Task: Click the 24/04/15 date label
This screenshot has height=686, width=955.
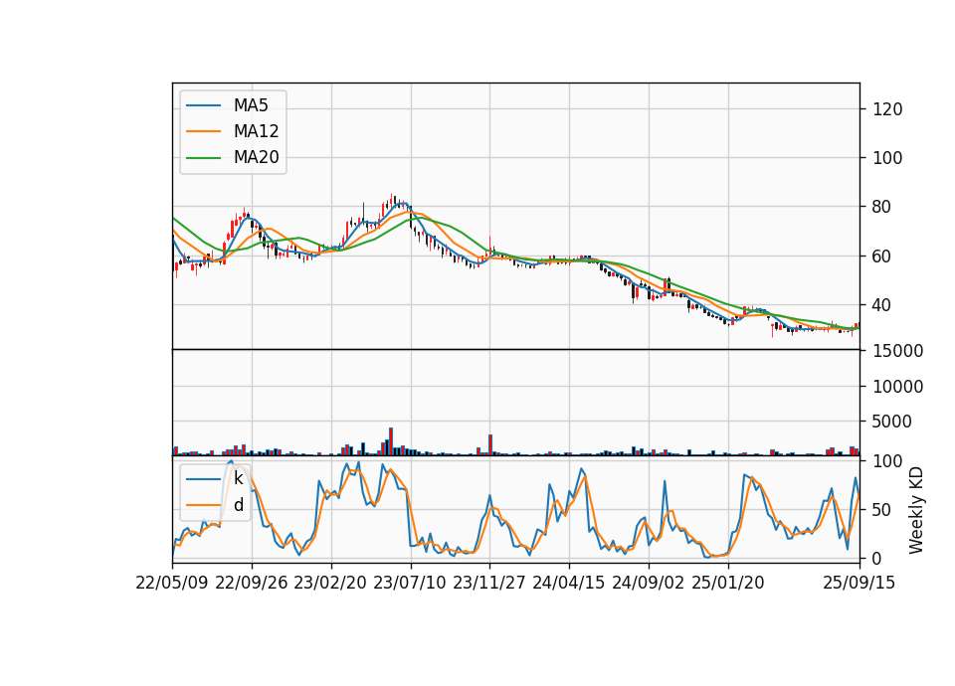Action: click(x=569, y=583)
